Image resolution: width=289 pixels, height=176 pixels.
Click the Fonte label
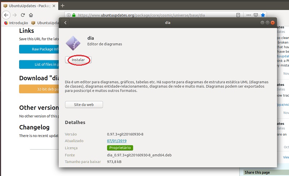click(70, 155)
